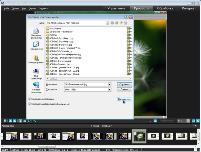Select the highlighted dandelion thumbnail in filmstrip
The image size is (201, 152).
(139, 136)
